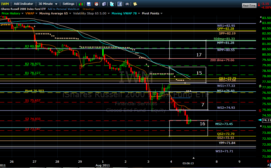This screenshot has width=271, height=168.
Task: Click the Pivot 76.503 label
Action: (34, 91)
